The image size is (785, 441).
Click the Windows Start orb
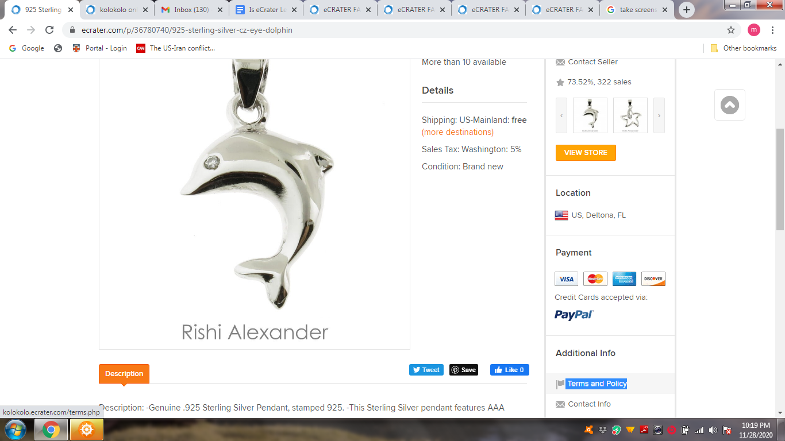pos(15,430)
